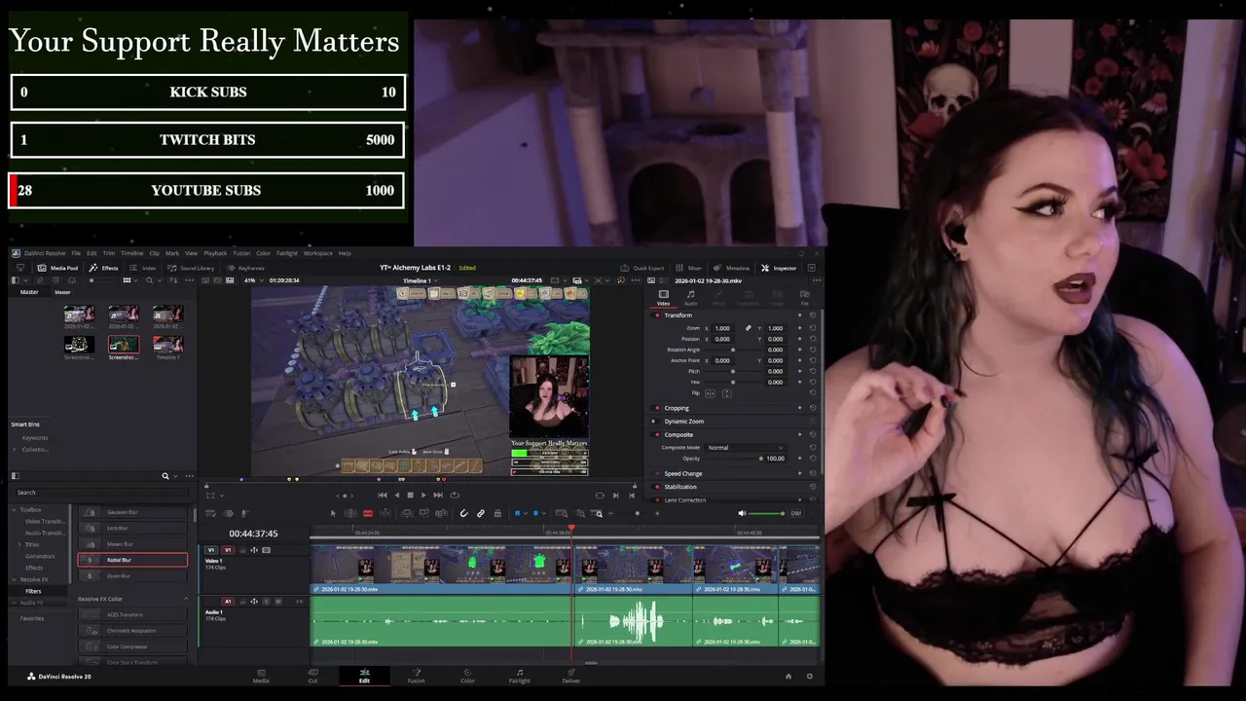Viewport: 1246px width, 701px height.
Task: Click the Zoom X value field
Action: click(x=723, y=328)
